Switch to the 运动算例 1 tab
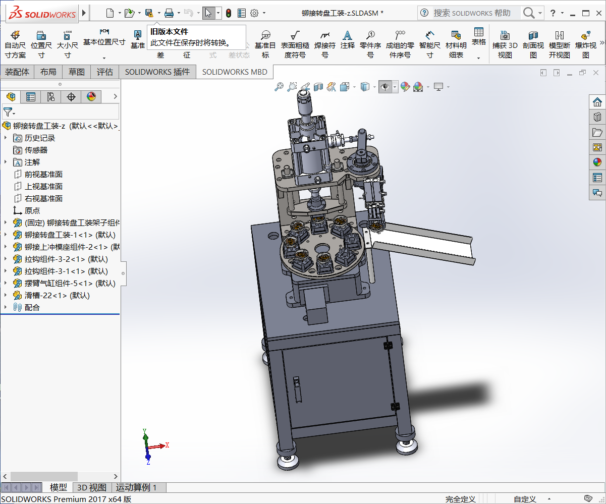This screenshot has height=504, width=606. 136,487
